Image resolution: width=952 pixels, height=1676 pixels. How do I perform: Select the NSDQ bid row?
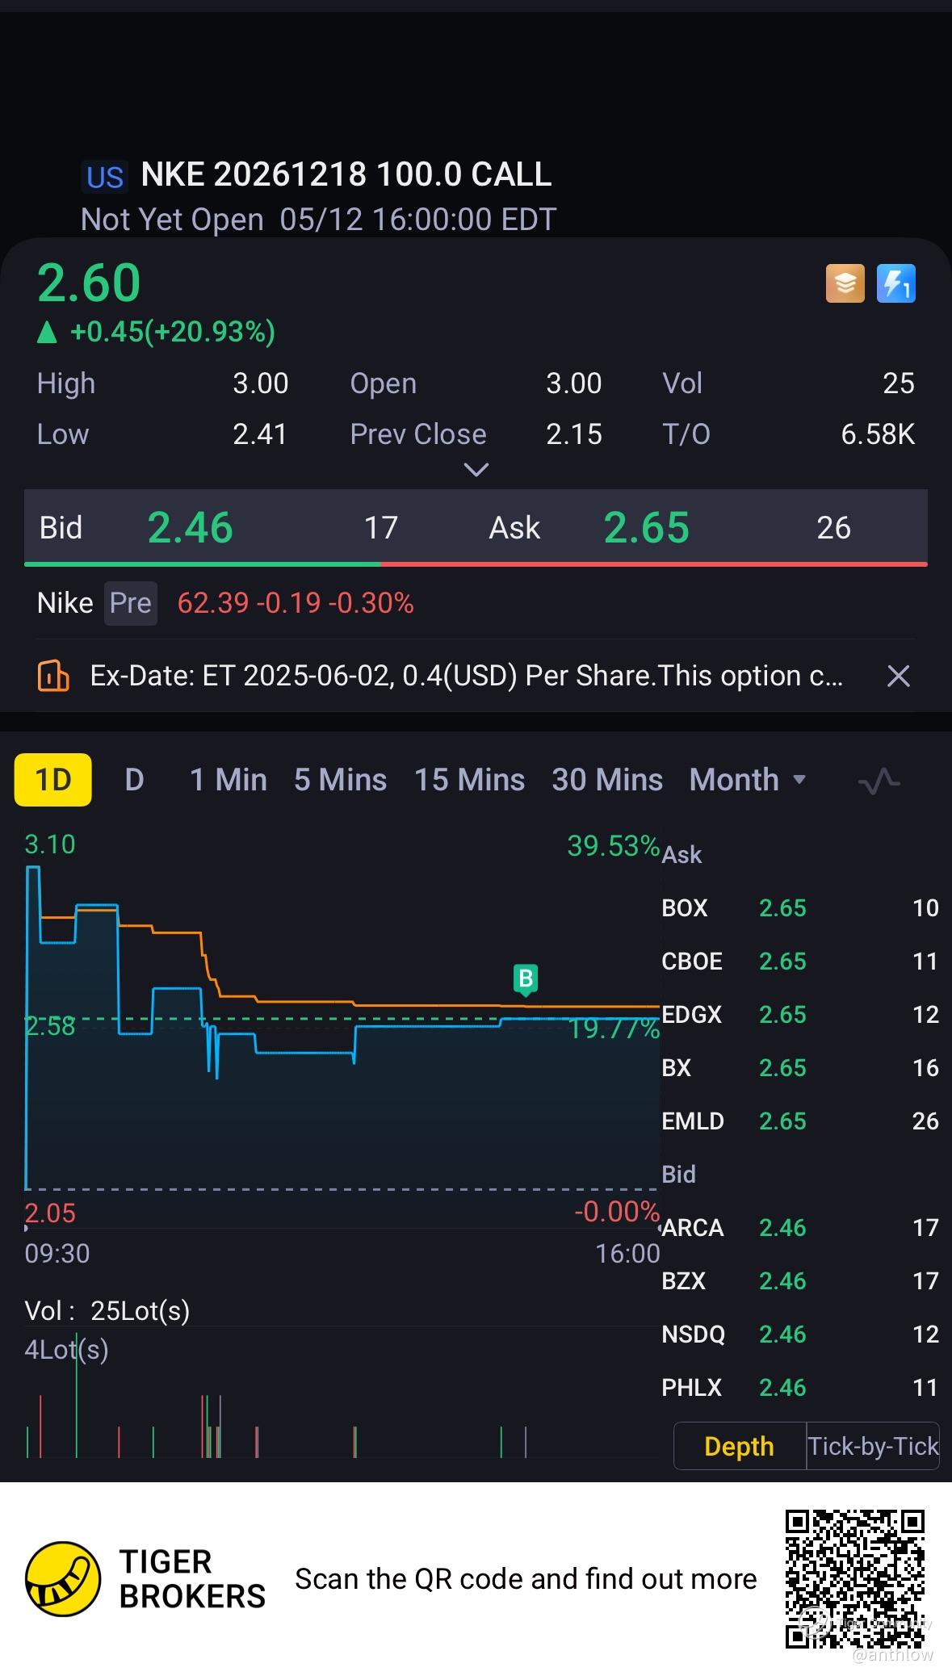[800, 1335]
